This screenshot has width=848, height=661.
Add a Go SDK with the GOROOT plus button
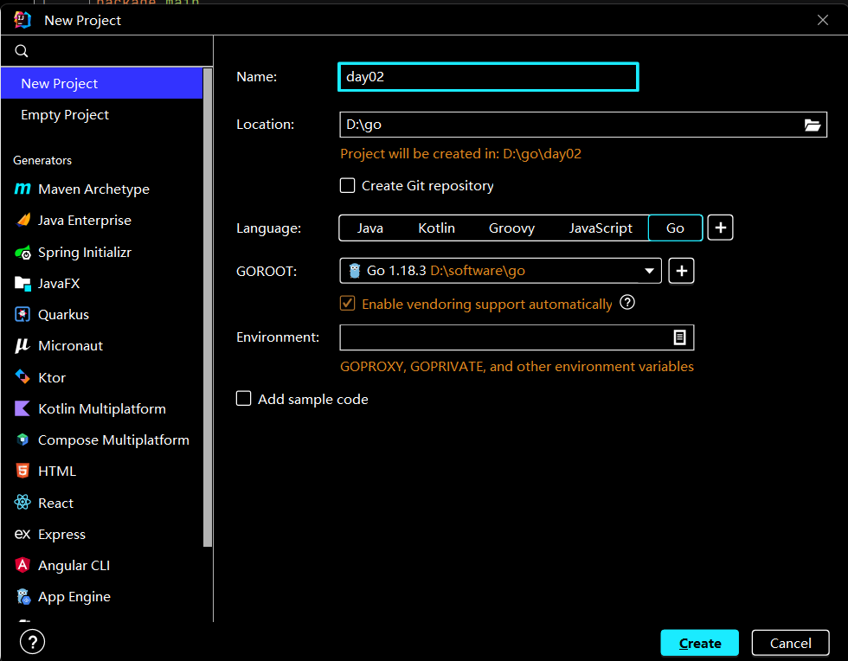pos(682,271)
